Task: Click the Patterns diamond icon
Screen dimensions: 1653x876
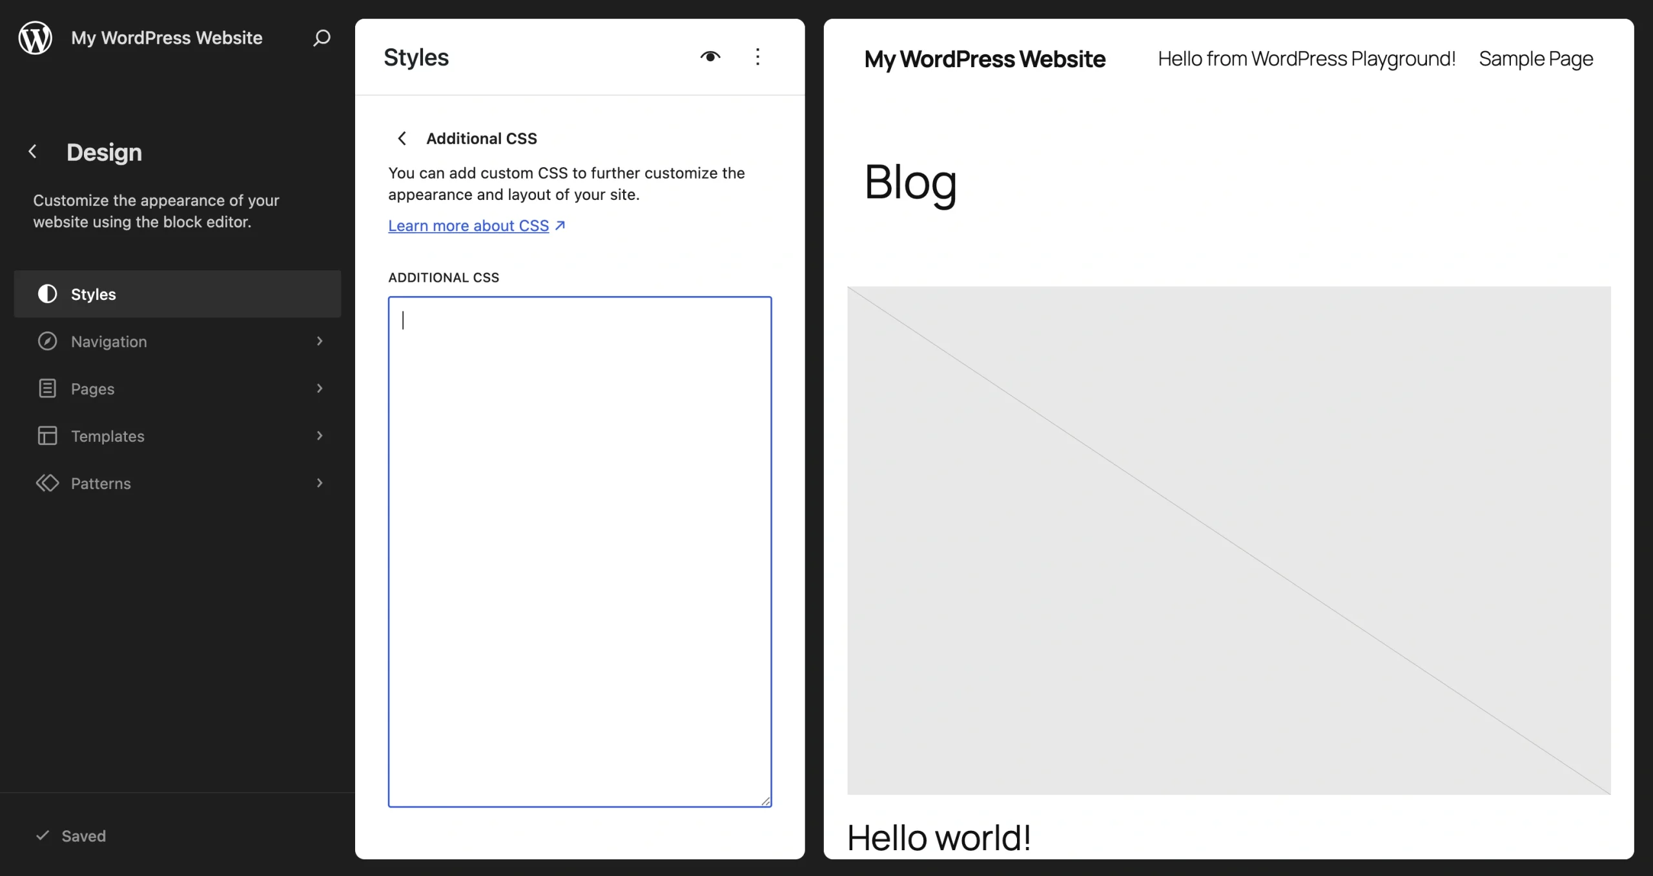Action: point(47,483)
